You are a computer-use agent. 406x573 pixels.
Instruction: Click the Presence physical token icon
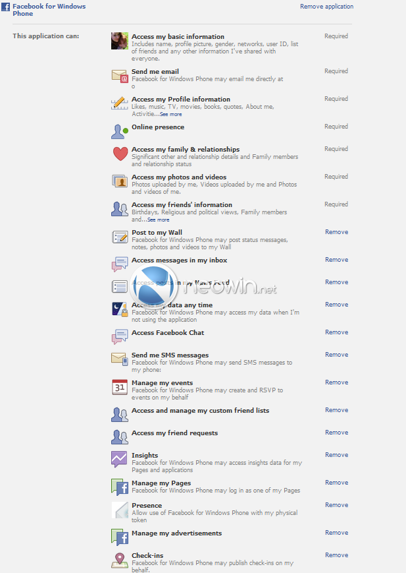pyautogui.click(x=120, y=510)
